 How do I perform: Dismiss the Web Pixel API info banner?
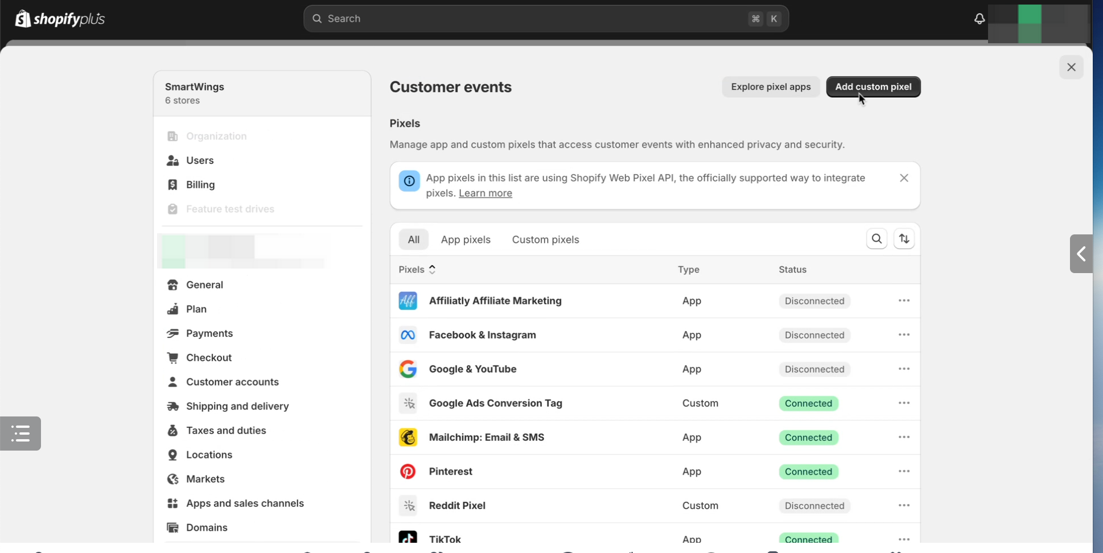coord(904,178)
